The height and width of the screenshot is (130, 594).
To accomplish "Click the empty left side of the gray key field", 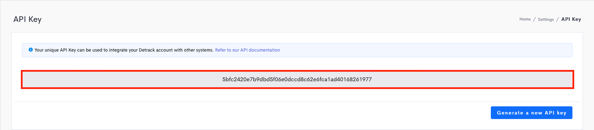I will tap(120, 79).
